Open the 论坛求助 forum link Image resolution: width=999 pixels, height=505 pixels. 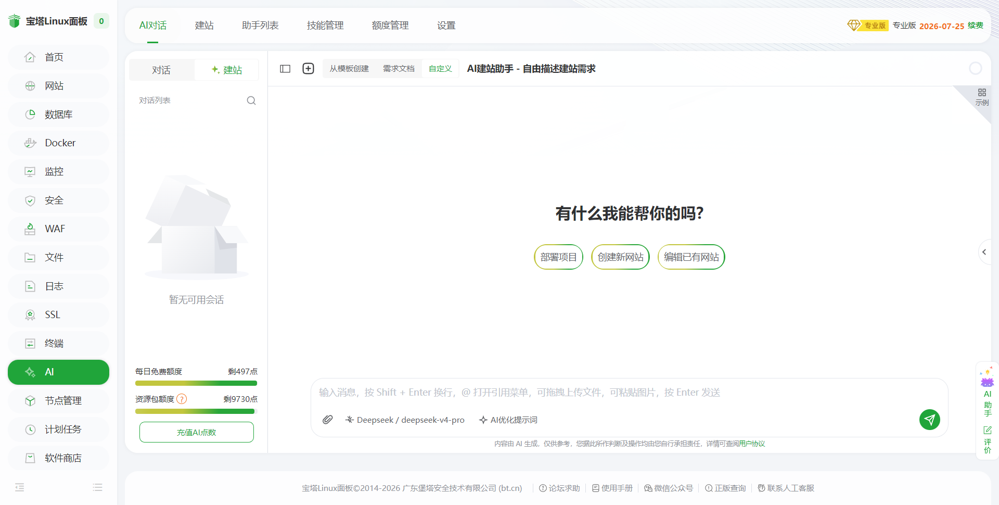[x=559, y=488]
